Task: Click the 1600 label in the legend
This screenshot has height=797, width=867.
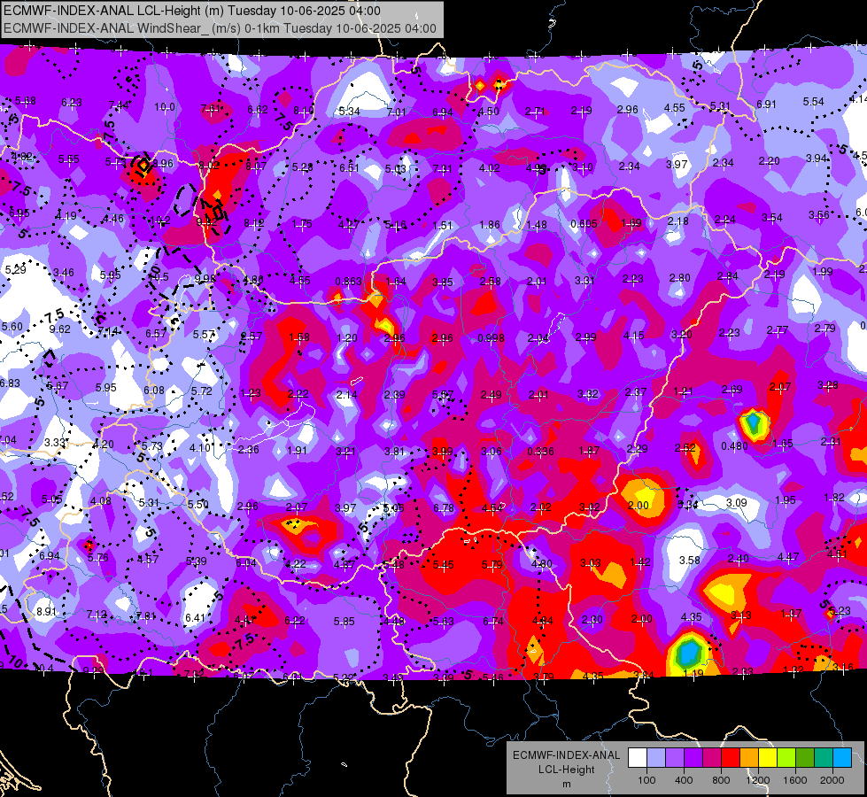Action: click(795, 780)
